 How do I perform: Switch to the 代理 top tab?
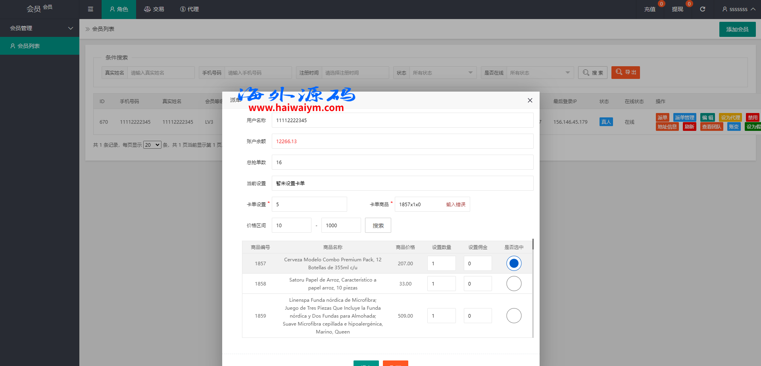click(189, 9)
